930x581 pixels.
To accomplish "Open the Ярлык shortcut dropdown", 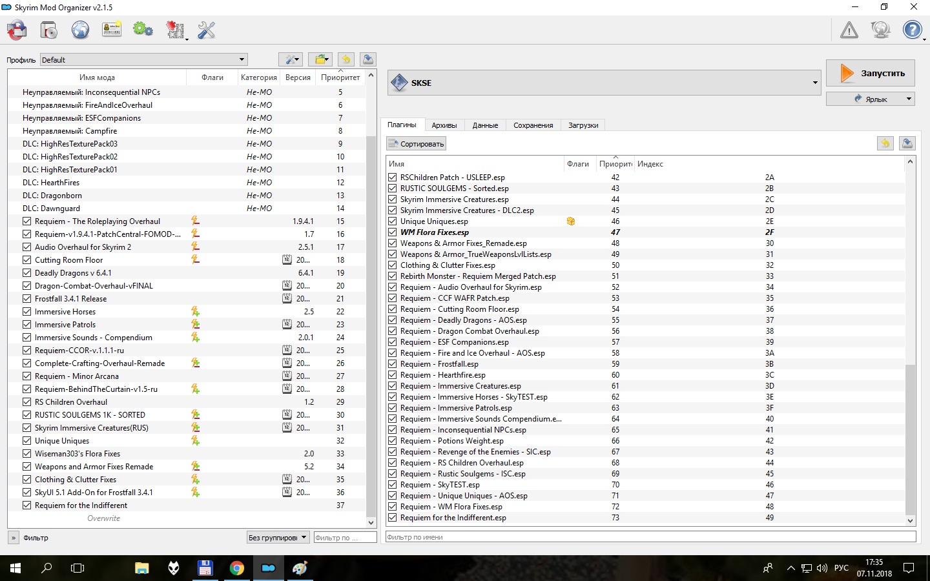I will pyautogui.click(x=871, y=99).
